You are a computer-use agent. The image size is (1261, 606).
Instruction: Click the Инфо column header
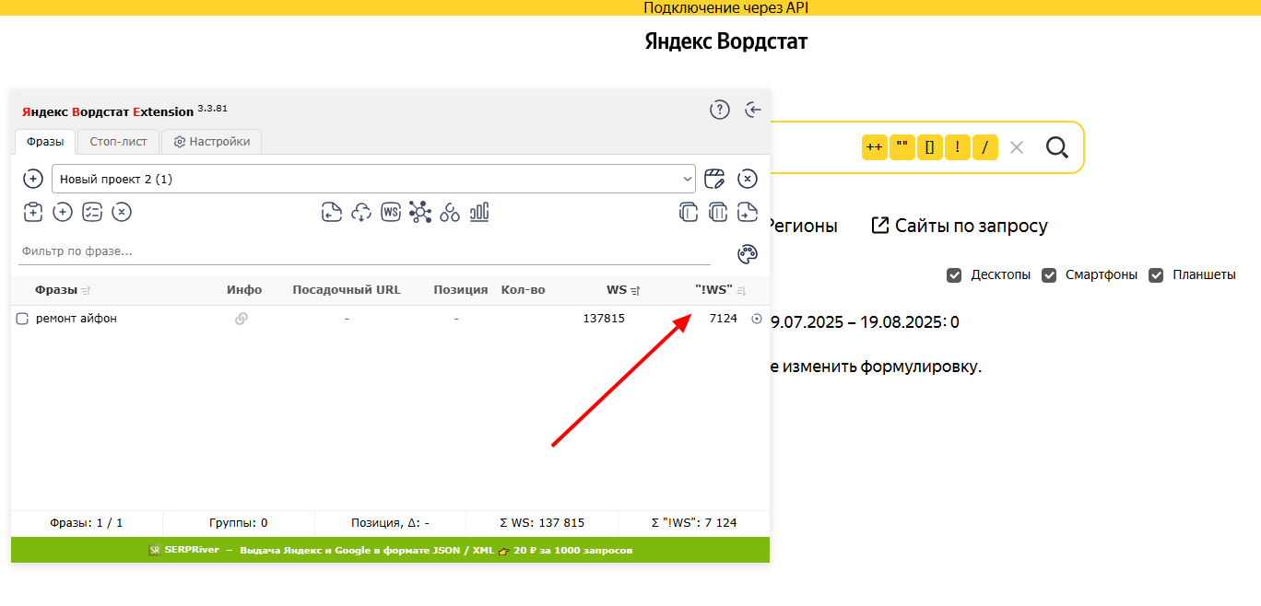pos(244,290)
